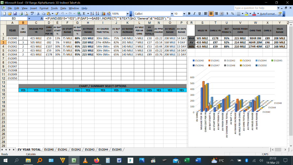Click the vertical scrollbar down arrow
This screenshot has width=293, height=165.
pyautogui.click(x=291, y=146)
